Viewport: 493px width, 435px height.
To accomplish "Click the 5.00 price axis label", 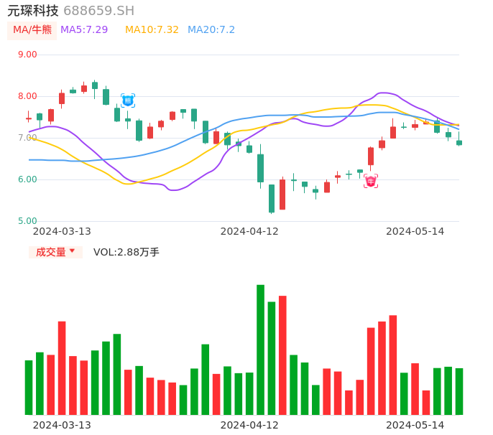I will point(27,221).
